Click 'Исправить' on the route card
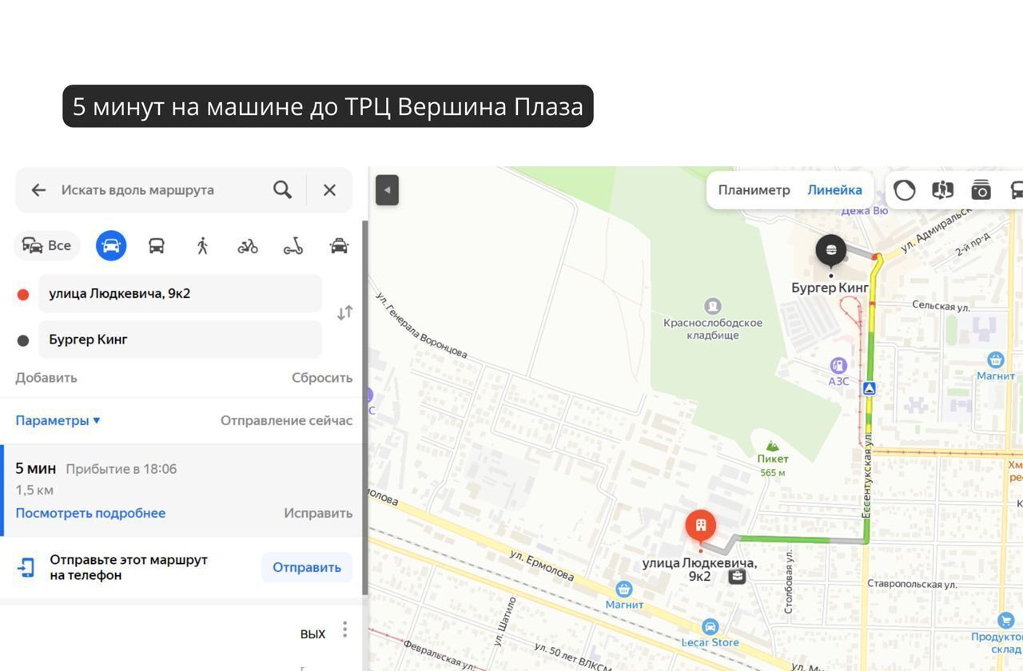 (318, 513)
